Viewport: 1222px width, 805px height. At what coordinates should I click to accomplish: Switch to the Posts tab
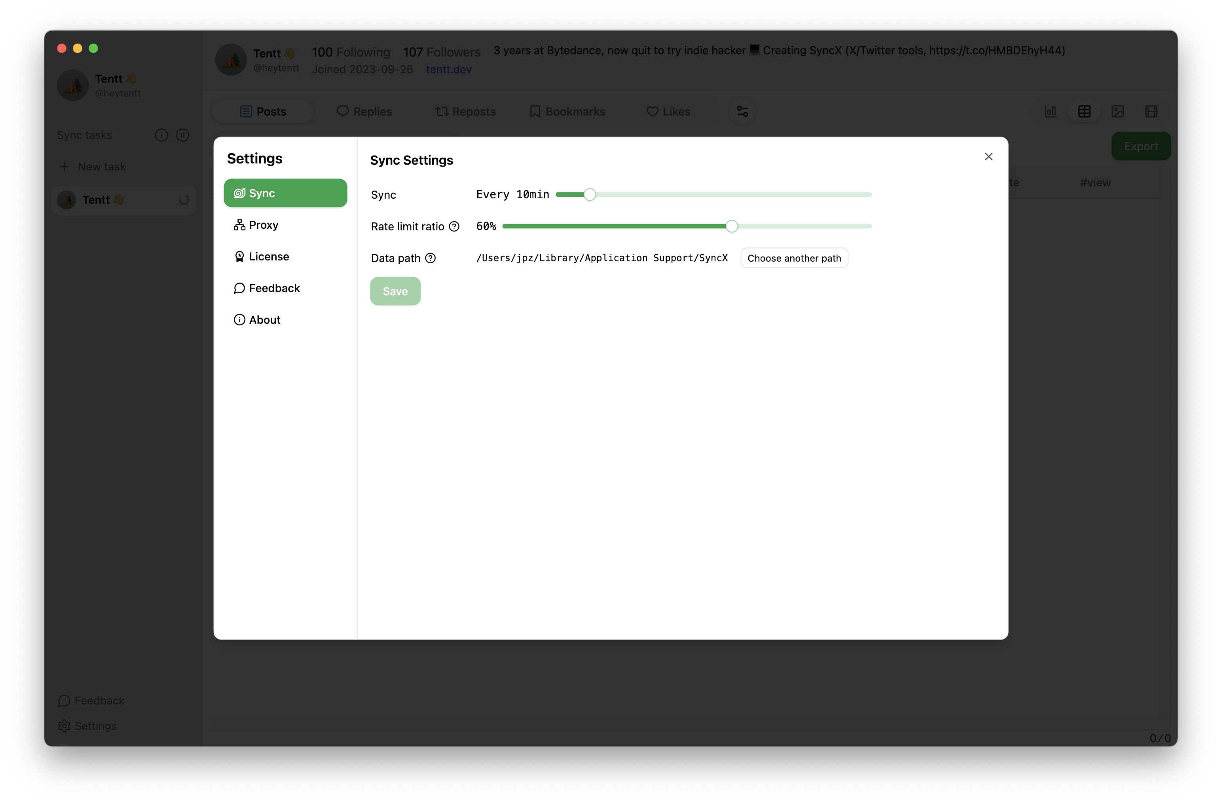[x=263, y=111]
